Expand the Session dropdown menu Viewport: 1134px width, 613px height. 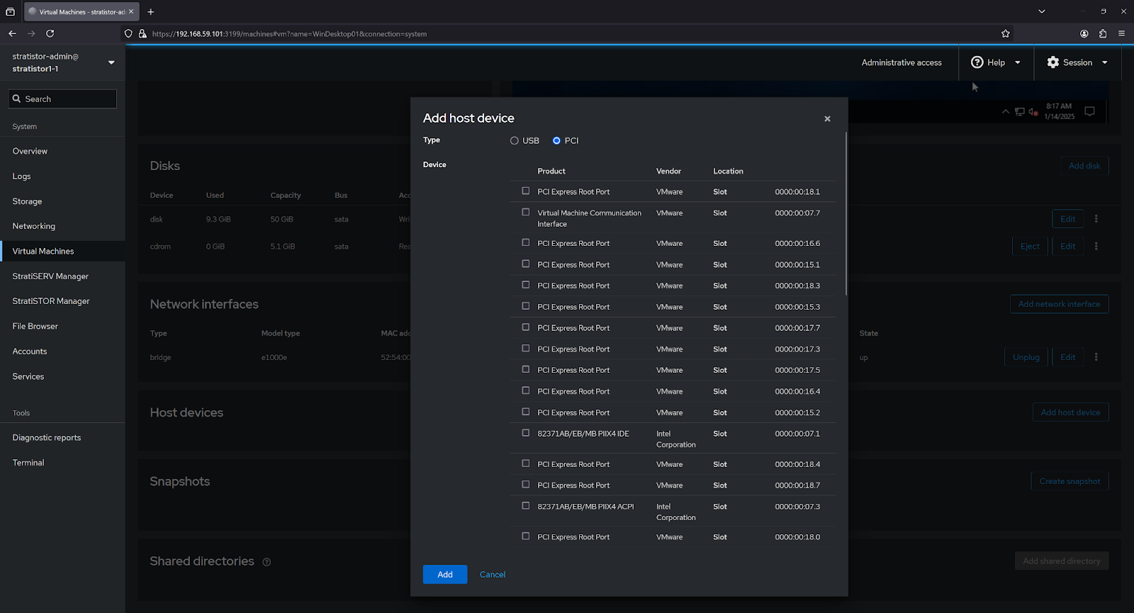tap(1104, 62)
